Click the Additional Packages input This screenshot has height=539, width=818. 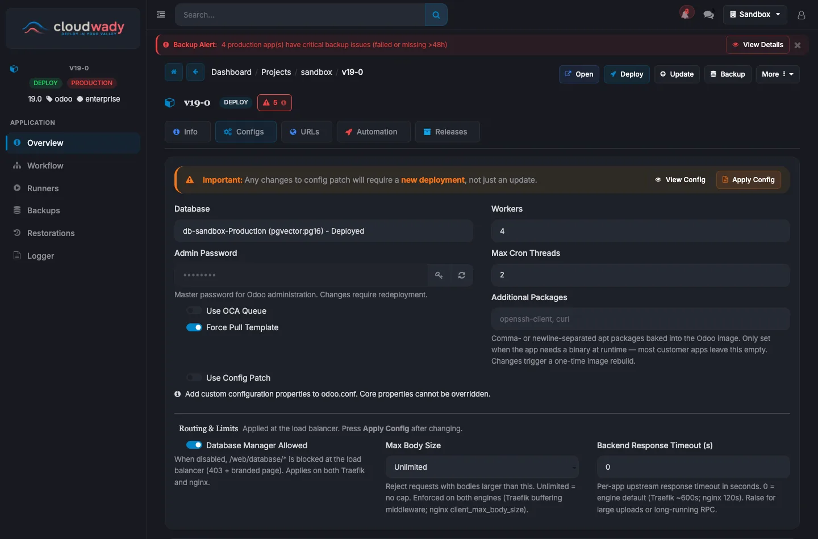pos(641,319)
